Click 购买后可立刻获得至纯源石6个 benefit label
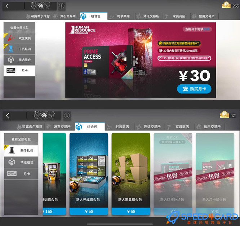Screen dimensions: 240x226 [x=179, y=43]
